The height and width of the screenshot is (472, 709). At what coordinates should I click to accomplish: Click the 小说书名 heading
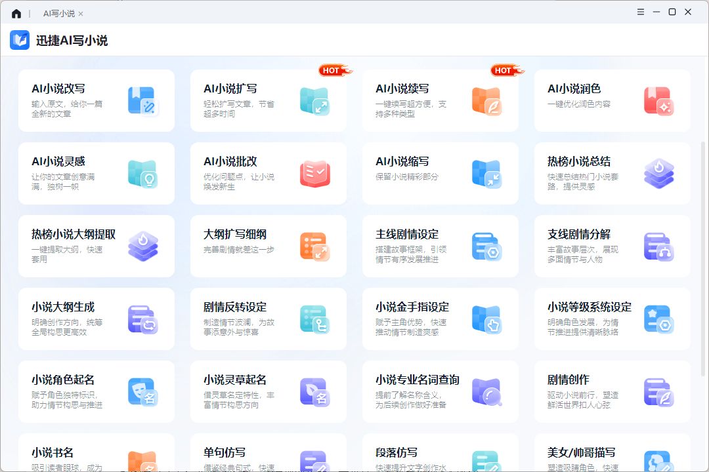[x=52, y=452]
